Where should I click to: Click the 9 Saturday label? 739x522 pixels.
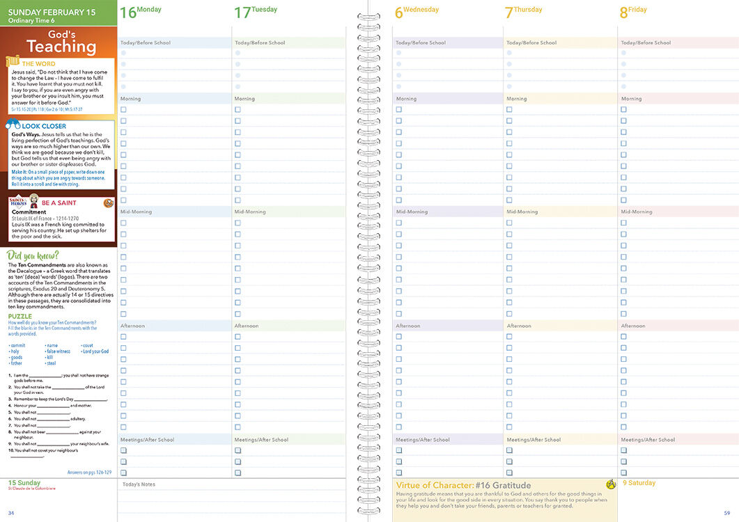639,482
